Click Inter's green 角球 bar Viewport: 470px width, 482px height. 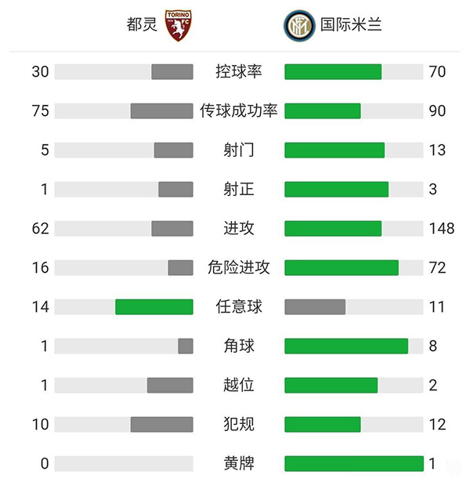click(346, 346)
